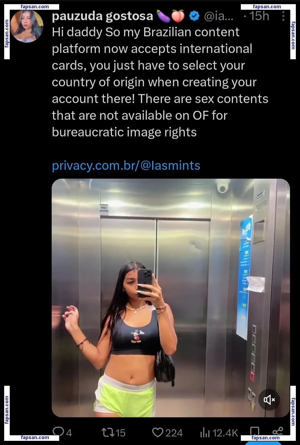Open the share icon for this post
Viewport: 300px width, 445px height.
(x=278, y=431)
